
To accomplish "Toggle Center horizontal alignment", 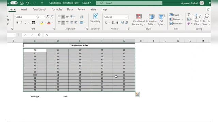I will click(x=63, y=23).
